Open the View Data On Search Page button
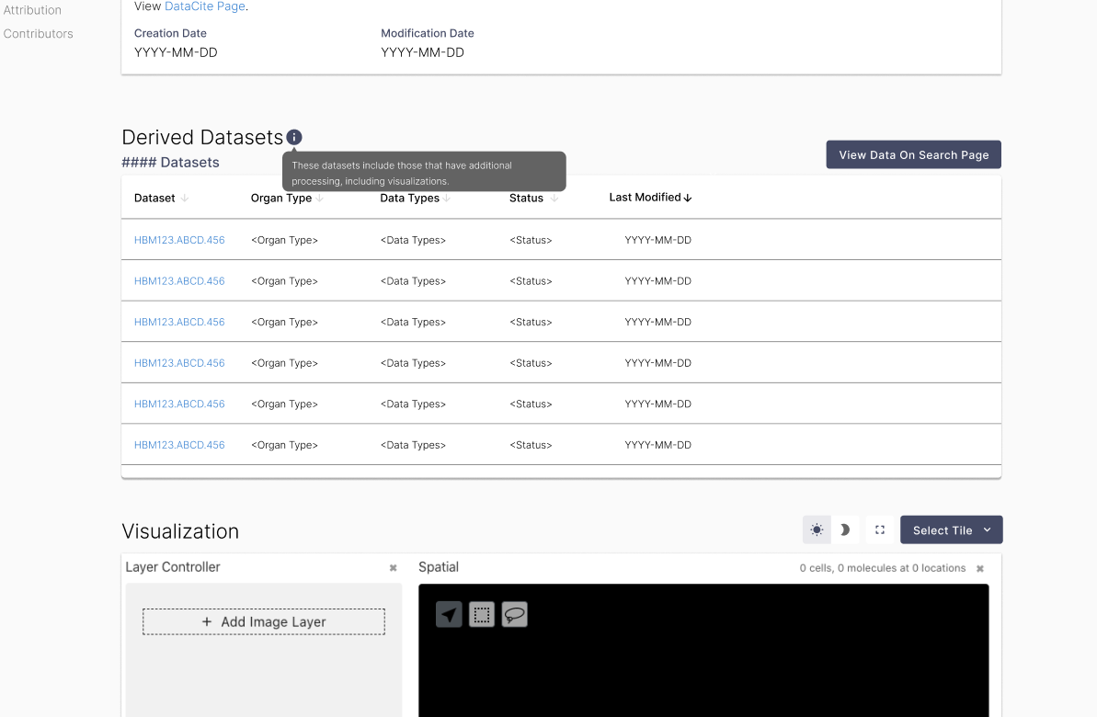1097x717 pixels. (x=913, y=154)
